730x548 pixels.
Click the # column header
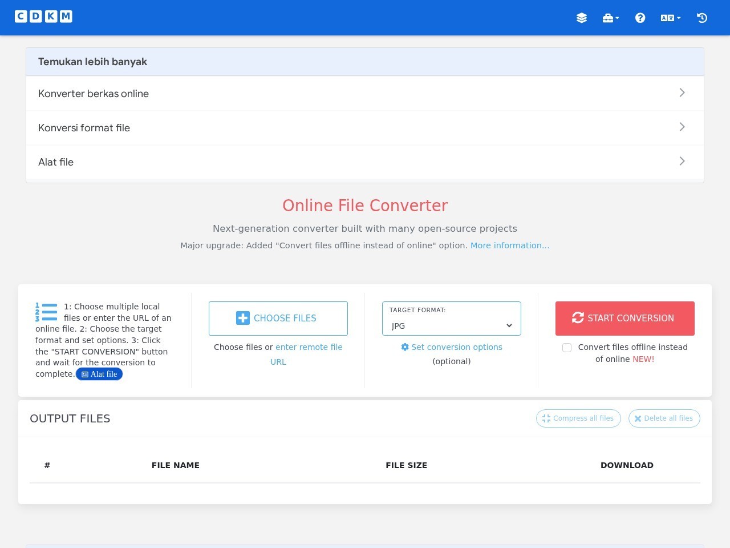pos(47,465)
